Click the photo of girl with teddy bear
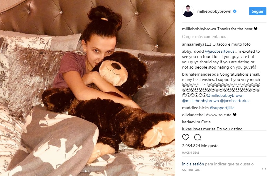Viewport: 267px width, 176px height. tap(87, 88)
